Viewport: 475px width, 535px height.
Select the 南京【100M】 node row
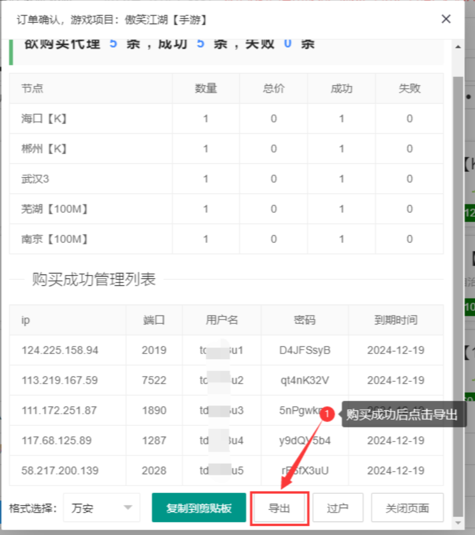click(x=226, y=239)
